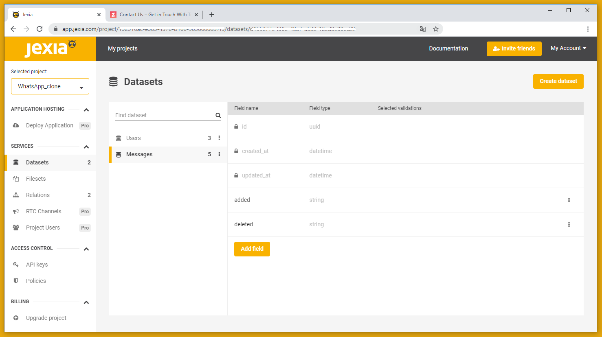The image size is (602, 337).
Task: Collapse the Access Control section
Action: point(86,249)
